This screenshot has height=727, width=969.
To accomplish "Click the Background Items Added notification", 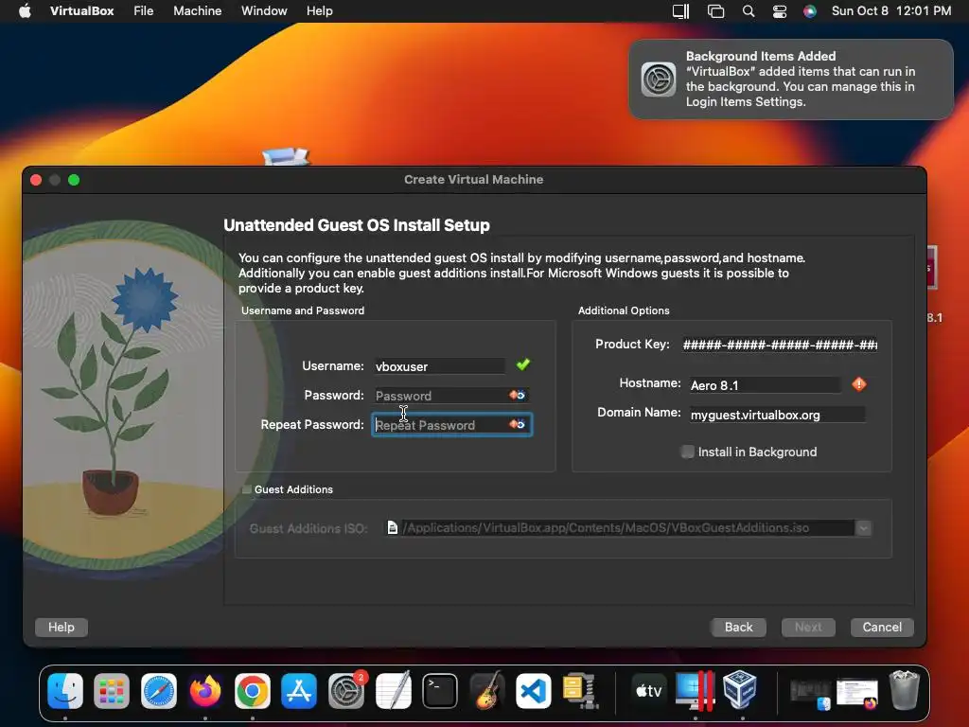I will tap(791, 80).
